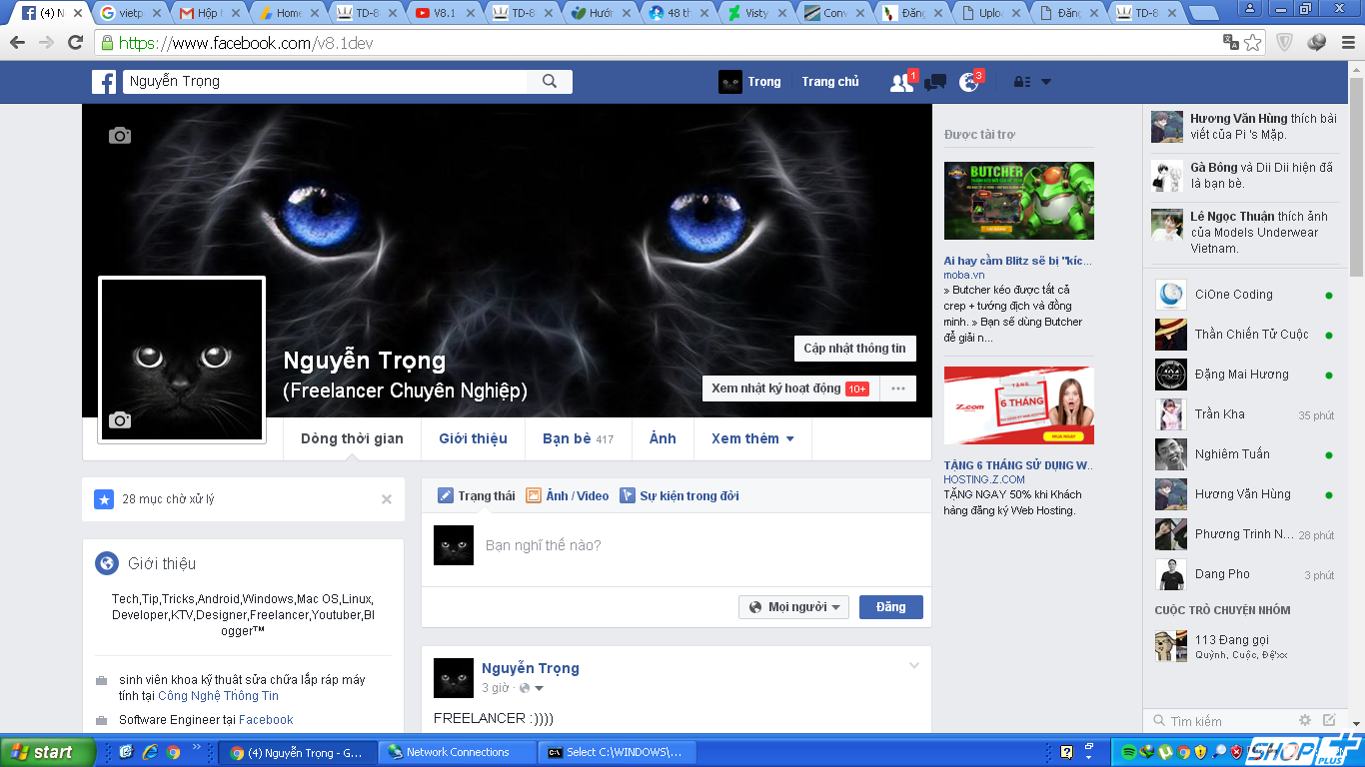Click the Windows start button
This screenshot has height=767, width=1365.
[x=47, y=752]
